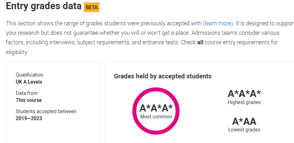The width and height of the screenshot is (294, 143).
Task: Click the "Students accepted between" label
Action: [46, 111]
